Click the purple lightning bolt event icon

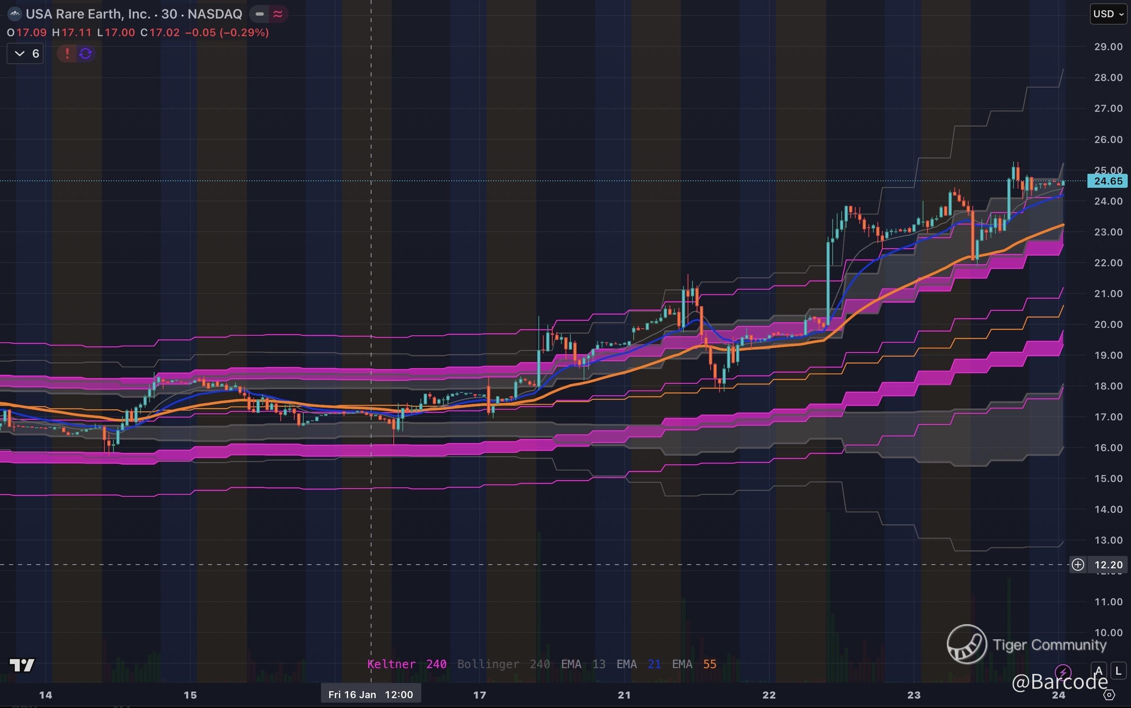click(1063, 671)
